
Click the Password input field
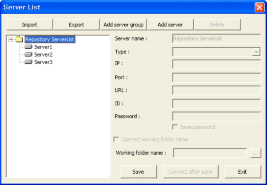(x=216, y=117)
